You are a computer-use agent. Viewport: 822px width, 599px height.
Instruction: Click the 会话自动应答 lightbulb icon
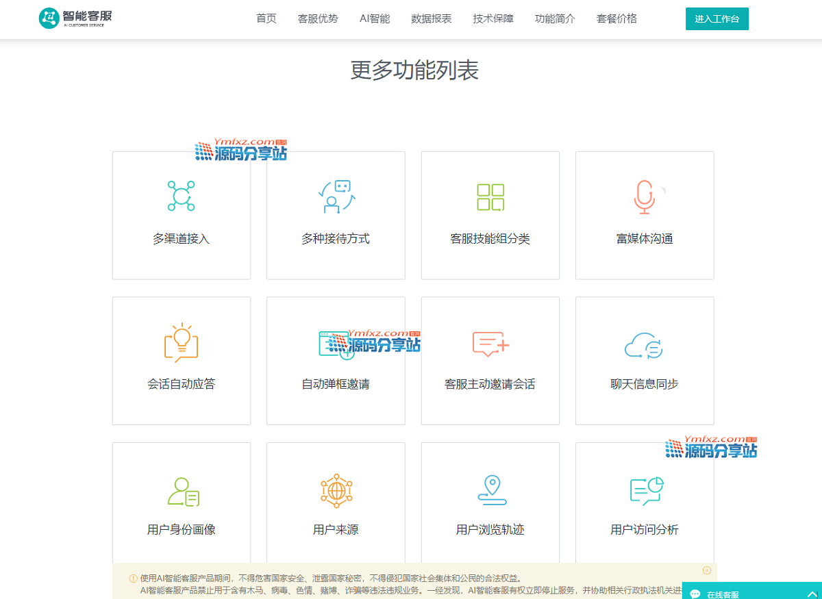(181, 343)
